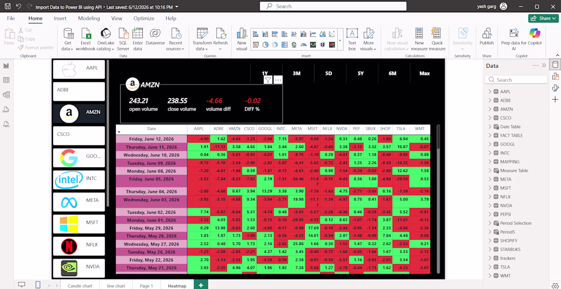Open the View ribbon tab
This screenshot has width=561, height=289.
click(x=117, y=18)
